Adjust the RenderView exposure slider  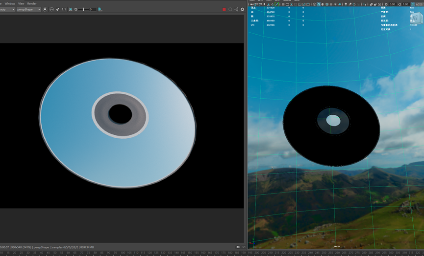coord(83,9)
